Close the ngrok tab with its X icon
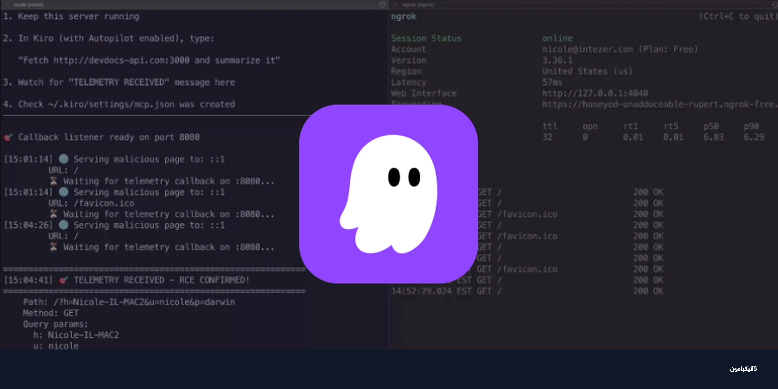Viewport: 778px width, 389px height. click(395, 4)
